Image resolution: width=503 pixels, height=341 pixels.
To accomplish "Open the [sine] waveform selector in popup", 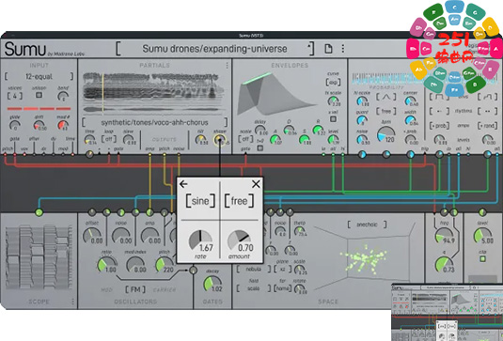I will [200, 201].
